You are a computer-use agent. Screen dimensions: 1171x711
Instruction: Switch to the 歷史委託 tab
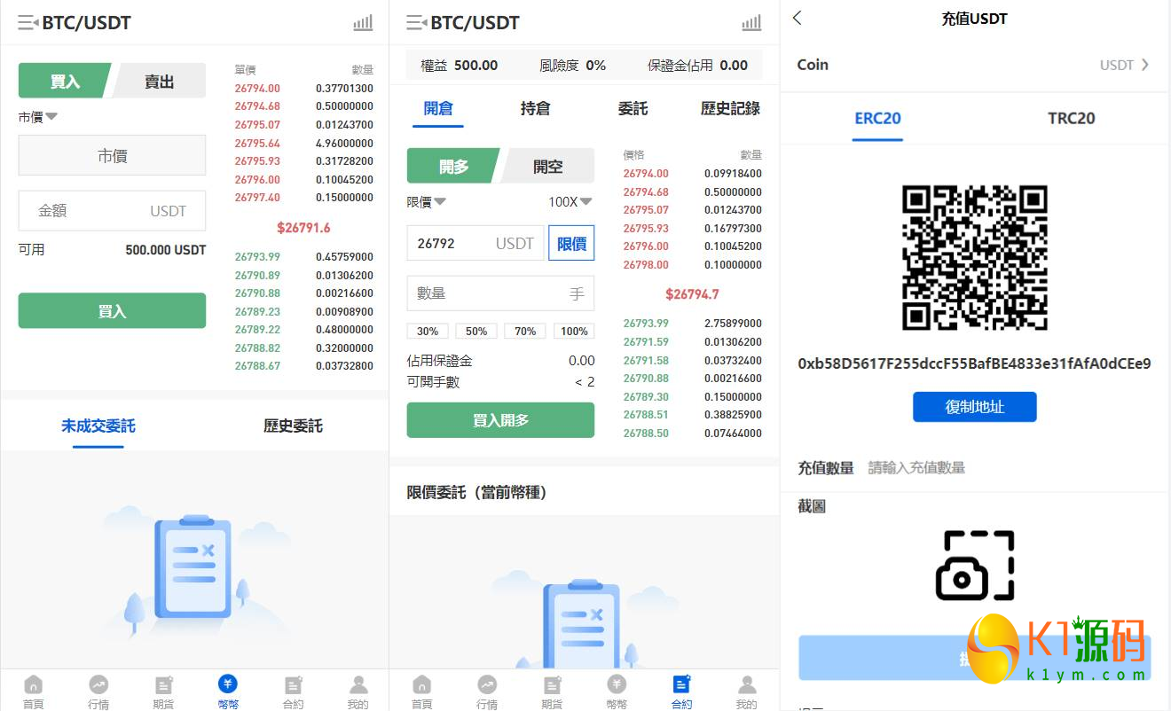click(x=293, y=426)
